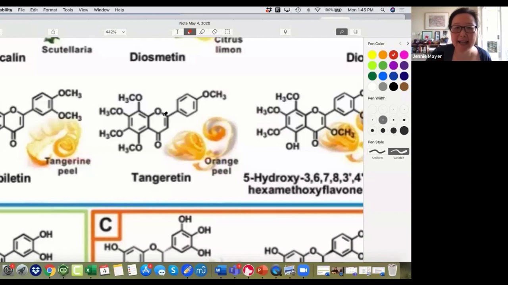Screen dimensions: 508x285
Task: Choose the Highlighter tool
Action: click(x=202, y=32)
